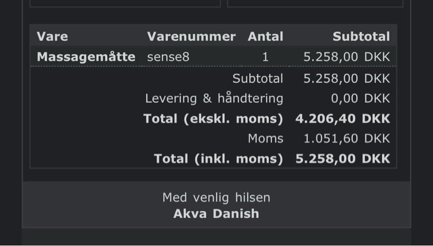Image resolution: width=433 pixels, height=246 pixels.
Task: Click the Total (ekskl. moms) label
Action: 213,119
